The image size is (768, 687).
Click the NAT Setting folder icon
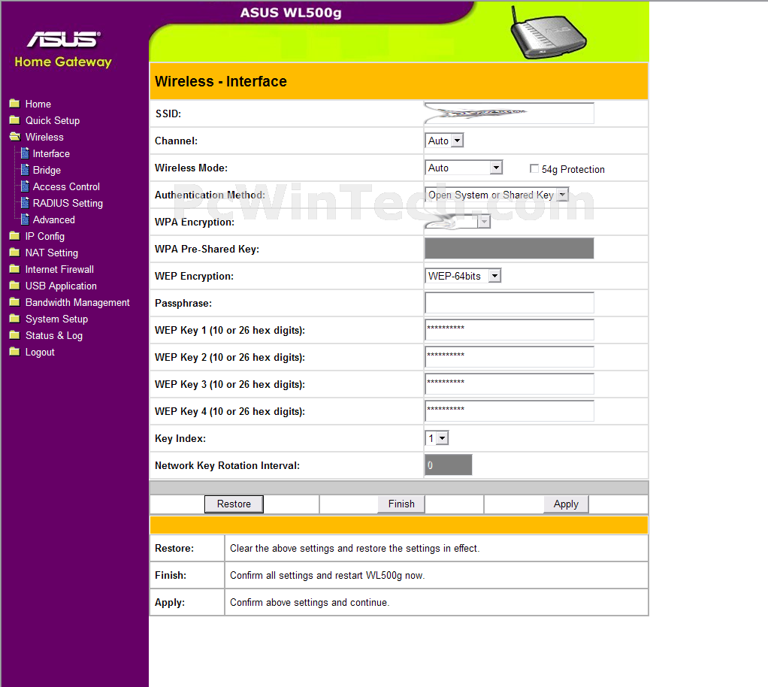coord(15,253)
